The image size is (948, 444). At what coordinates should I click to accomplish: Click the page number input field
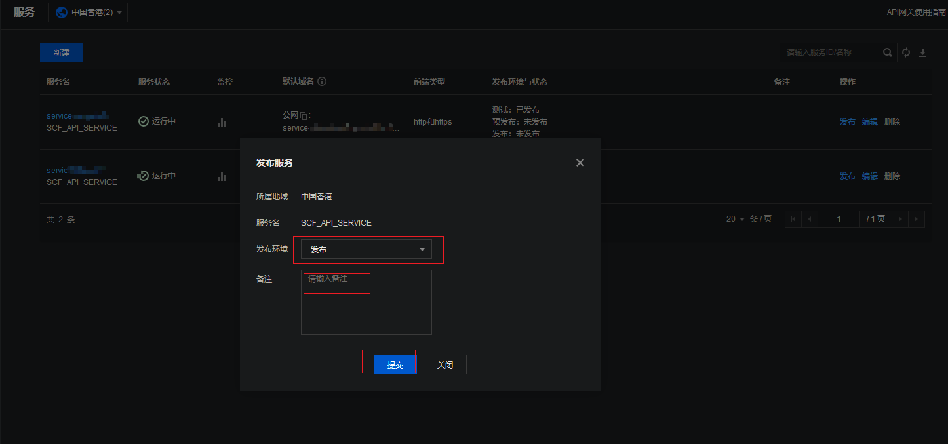tap(839, 219)
